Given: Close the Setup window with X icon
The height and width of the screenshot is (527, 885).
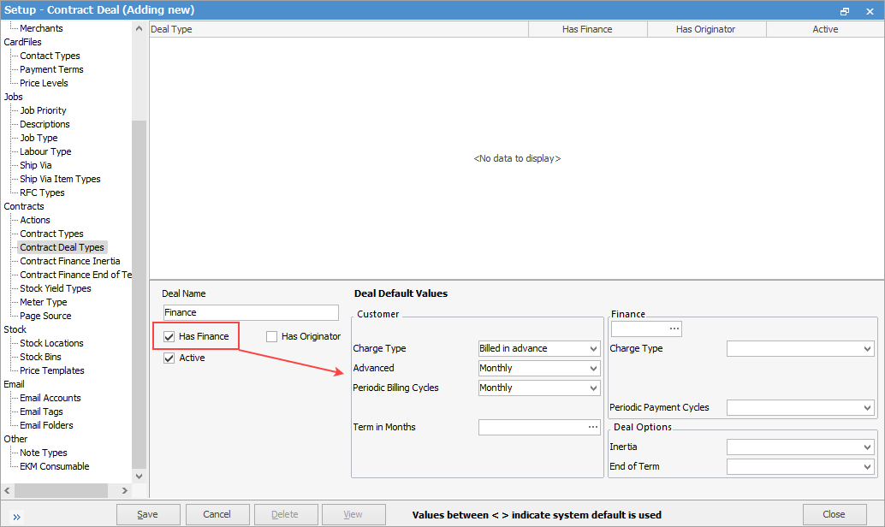Looking at the screenshot, I should (x=870, y=11).
